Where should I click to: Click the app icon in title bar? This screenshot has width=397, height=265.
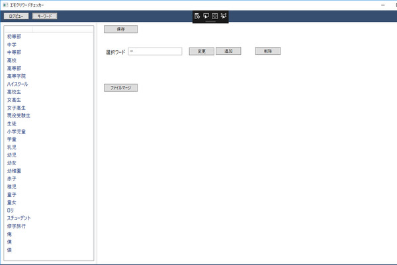pos(5,5)
